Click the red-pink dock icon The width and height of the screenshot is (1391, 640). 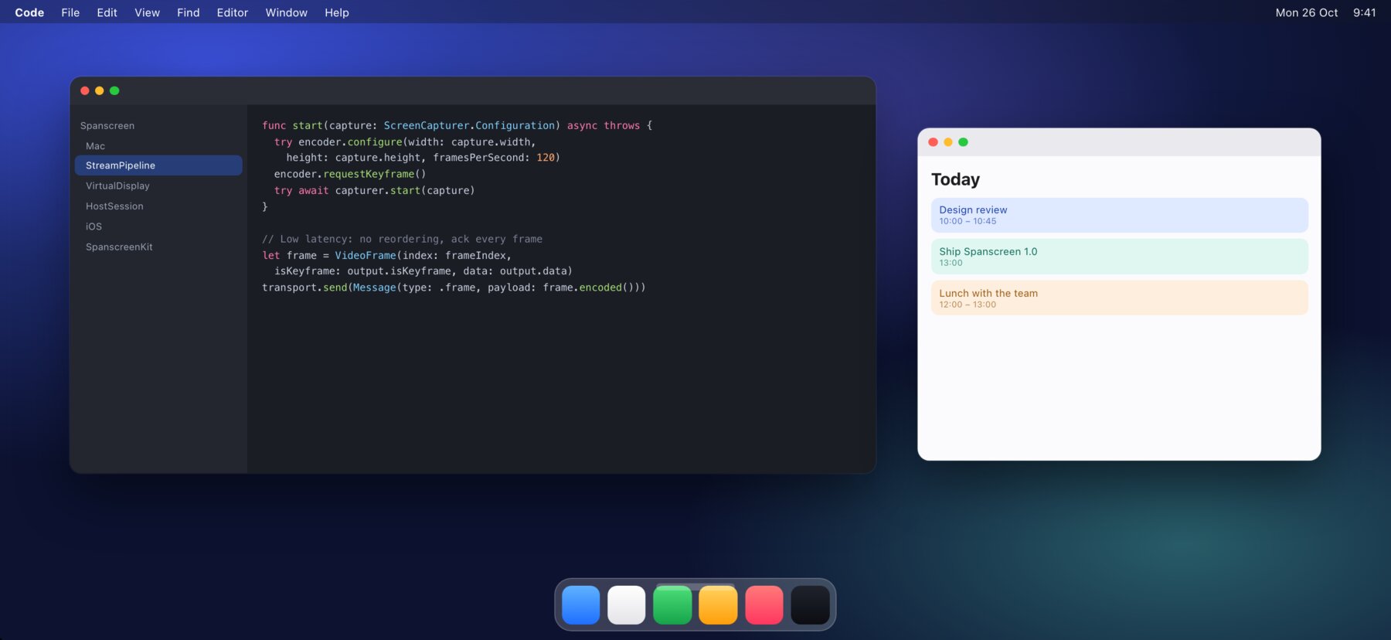(x=764, y=604)
